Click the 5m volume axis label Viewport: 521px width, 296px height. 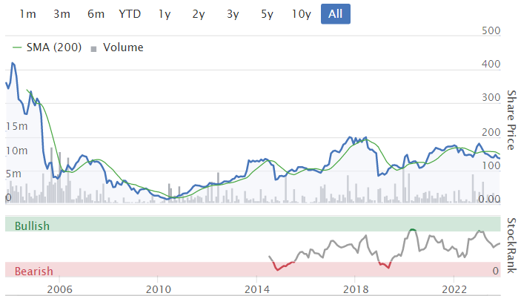[13, 174]
